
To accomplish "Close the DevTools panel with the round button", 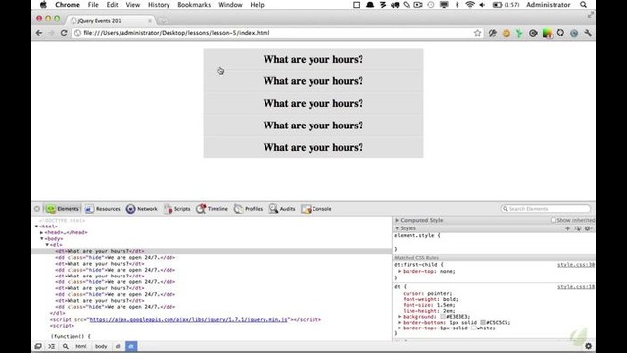I will (x=37, y=209).
